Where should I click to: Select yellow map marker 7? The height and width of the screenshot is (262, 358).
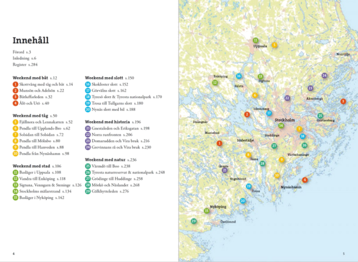coord(299,129)
